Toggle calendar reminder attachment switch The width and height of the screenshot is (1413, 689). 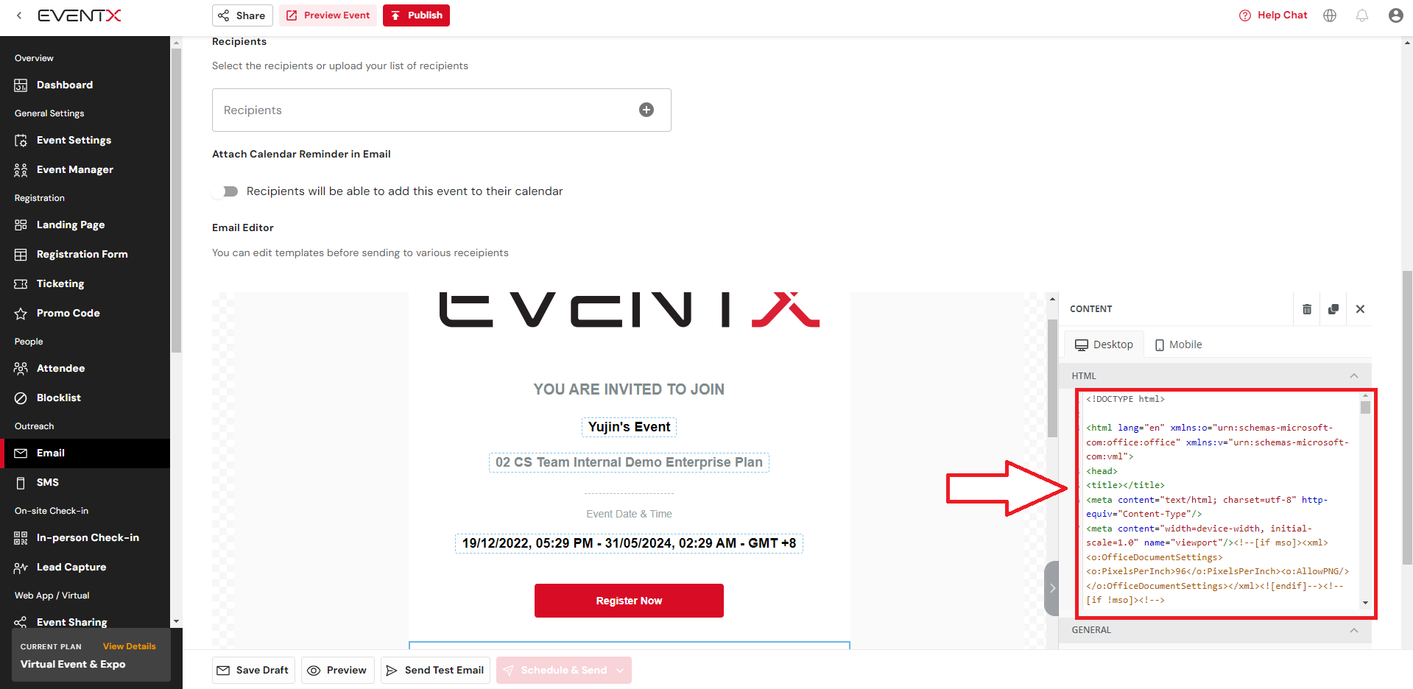[226, 191]
